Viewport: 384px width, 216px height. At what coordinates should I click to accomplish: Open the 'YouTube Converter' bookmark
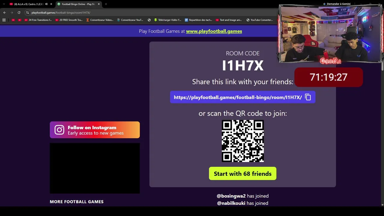pyautogui.click(x=259, y=20)
